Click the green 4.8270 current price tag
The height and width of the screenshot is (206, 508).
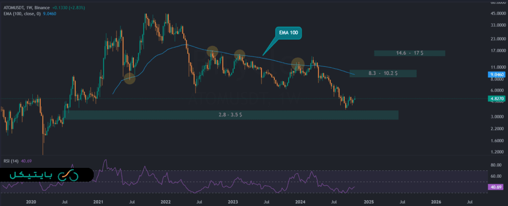[x=497, y=99]
